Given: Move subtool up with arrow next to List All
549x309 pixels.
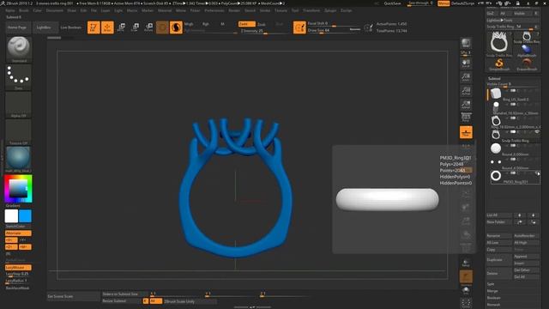Looking at the screenshot, I should (520, 215).
